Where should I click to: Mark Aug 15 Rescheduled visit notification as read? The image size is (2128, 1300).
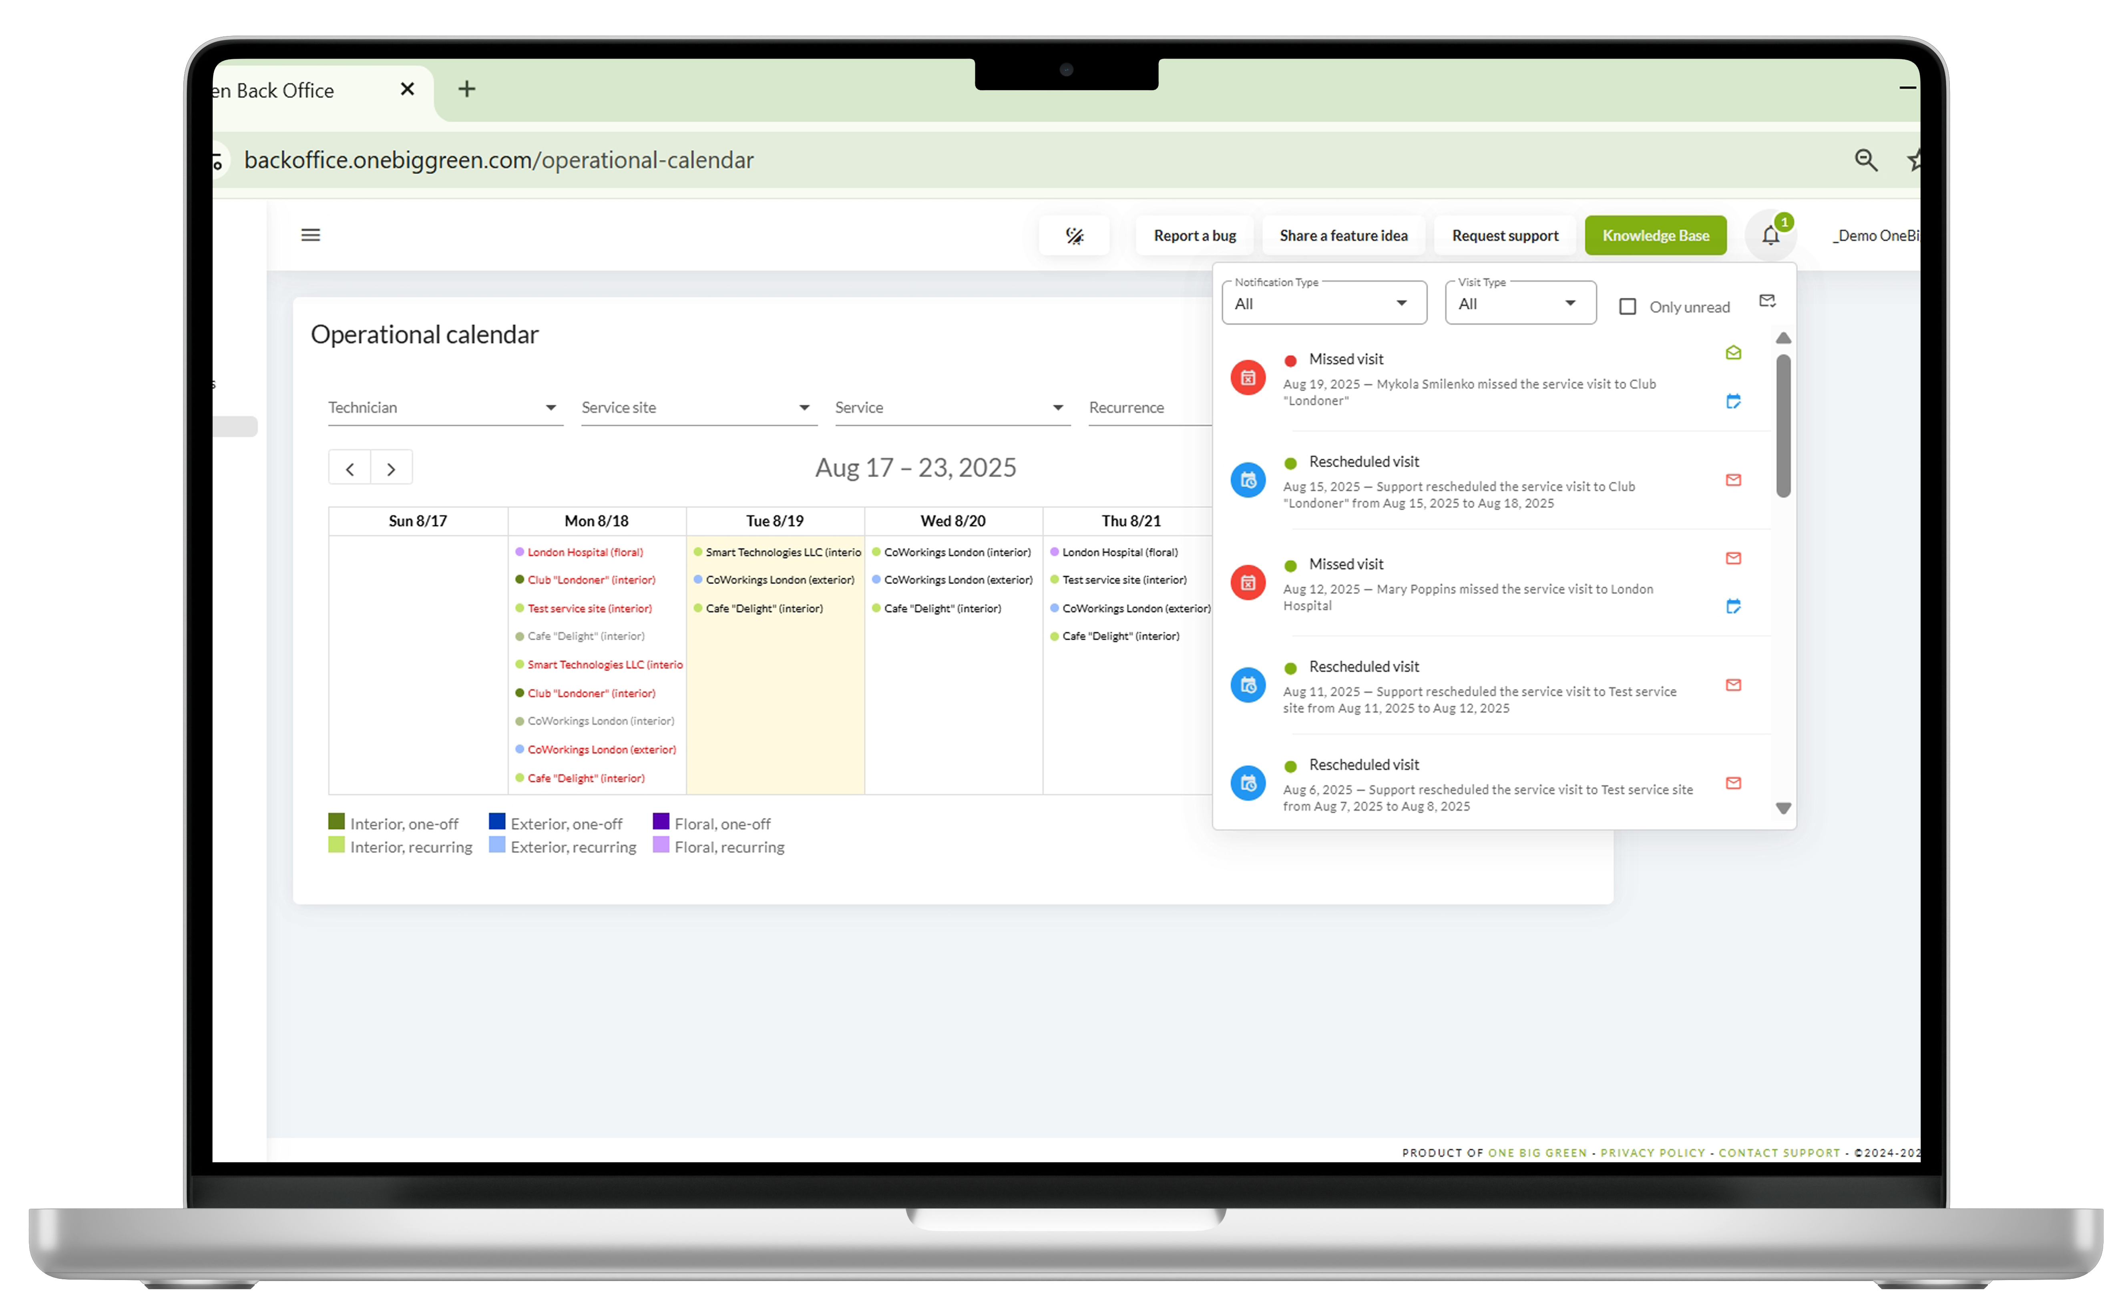pyautogui.click(x=1732, y=480)
